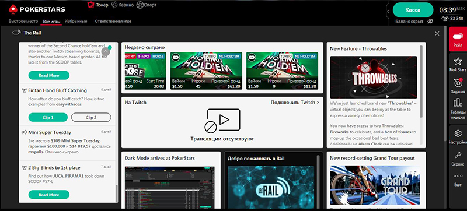The width and height of the screenshot is (467, 211).
Task: Click the Касса button
Action: [413, 10]
